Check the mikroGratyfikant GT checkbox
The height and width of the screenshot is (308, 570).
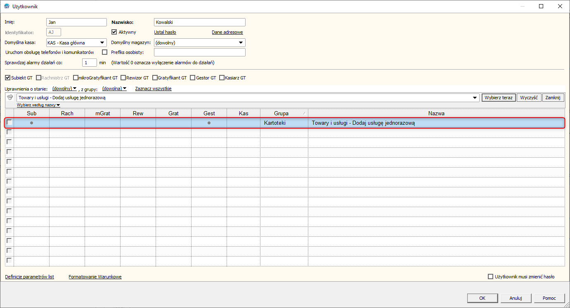[76, 77]
